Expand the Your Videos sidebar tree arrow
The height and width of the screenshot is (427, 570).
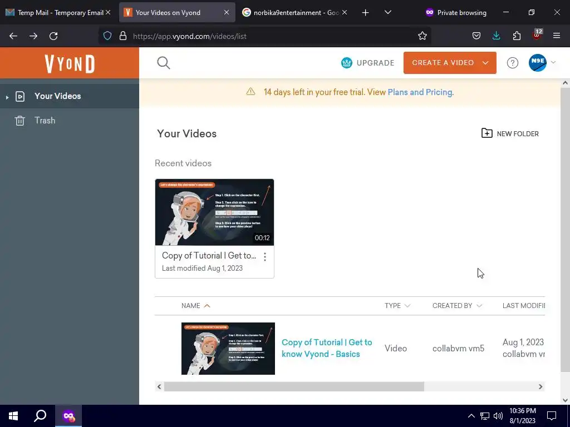coord(7,97)
